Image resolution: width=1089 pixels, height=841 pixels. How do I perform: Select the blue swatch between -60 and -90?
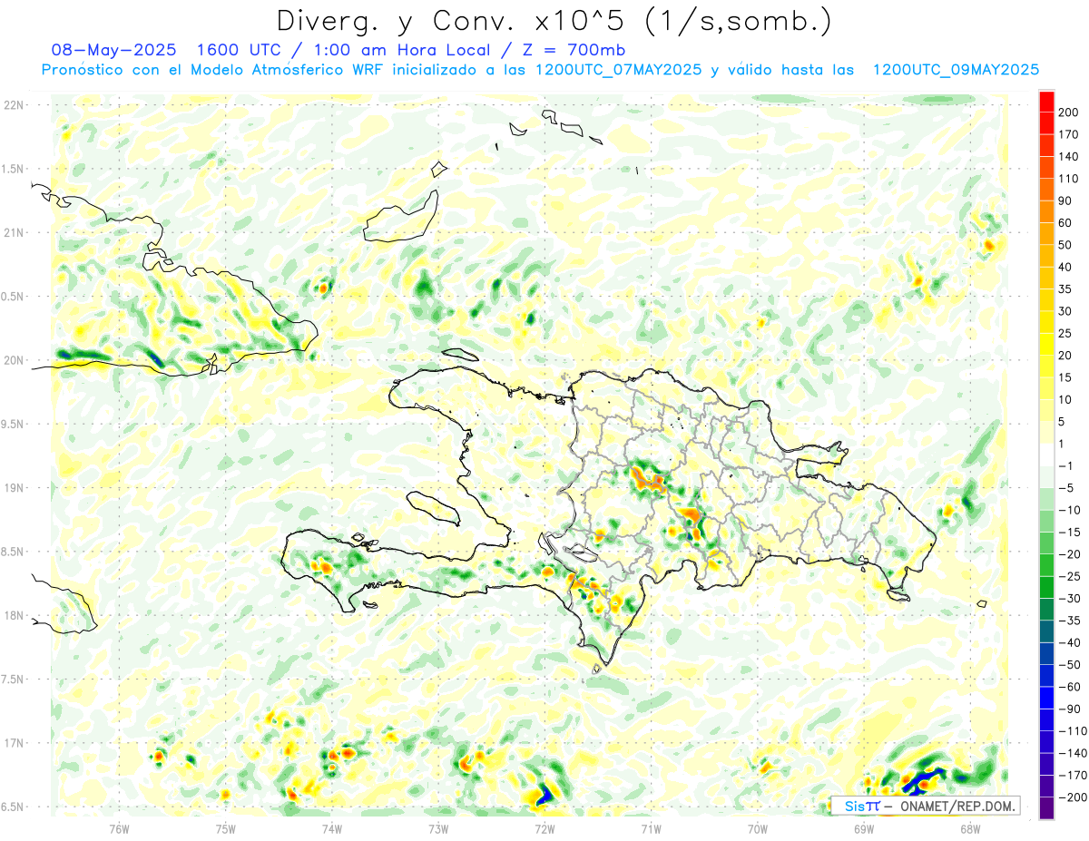point(1046,699)
